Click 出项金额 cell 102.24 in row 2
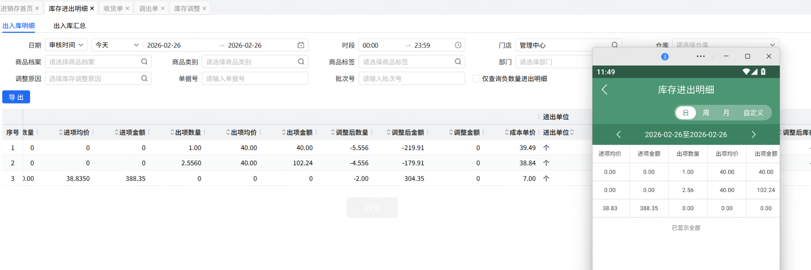Image resolution: width=811 pixels, height=270 pixels. [x=303, y=163]
